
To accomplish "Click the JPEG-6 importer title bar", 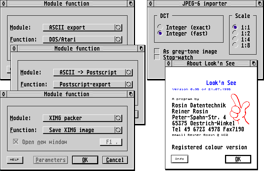I will point(205,3).
